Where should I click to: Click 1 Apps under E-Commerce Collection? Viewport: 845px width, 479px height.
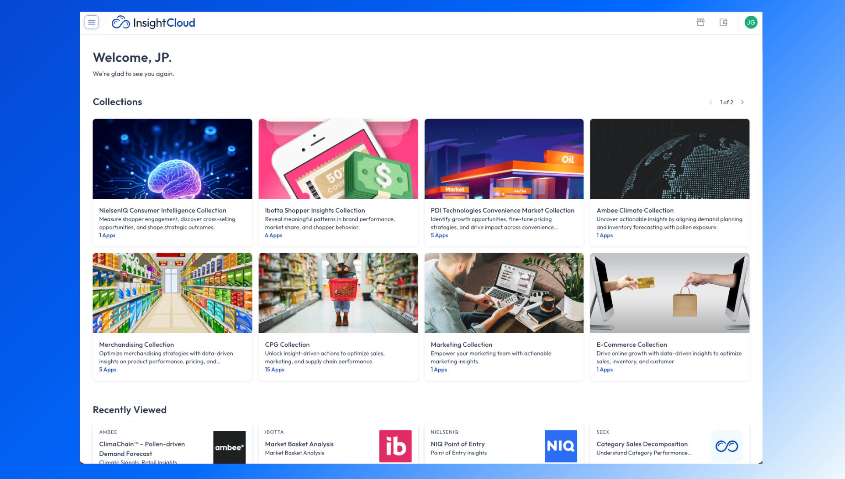coord(605,370)
